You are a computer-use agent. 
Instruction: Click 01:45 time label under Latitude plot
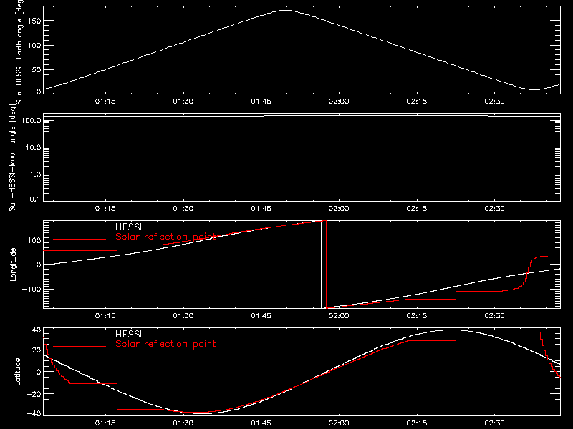[261, 423]
